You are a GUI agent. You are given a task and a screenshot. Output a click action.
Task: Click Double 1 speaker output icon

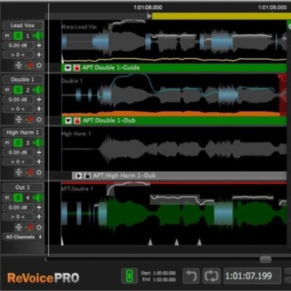point(39,90)
